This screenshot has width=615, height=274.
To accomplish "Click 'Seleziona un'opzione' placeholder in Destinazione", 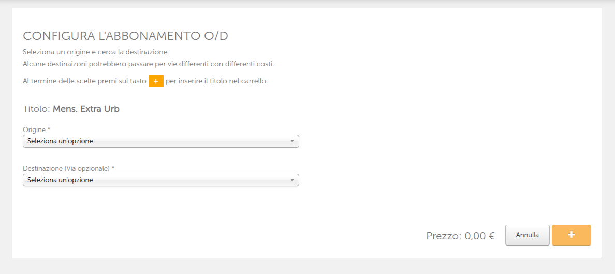I will click(x=60, y=180).
